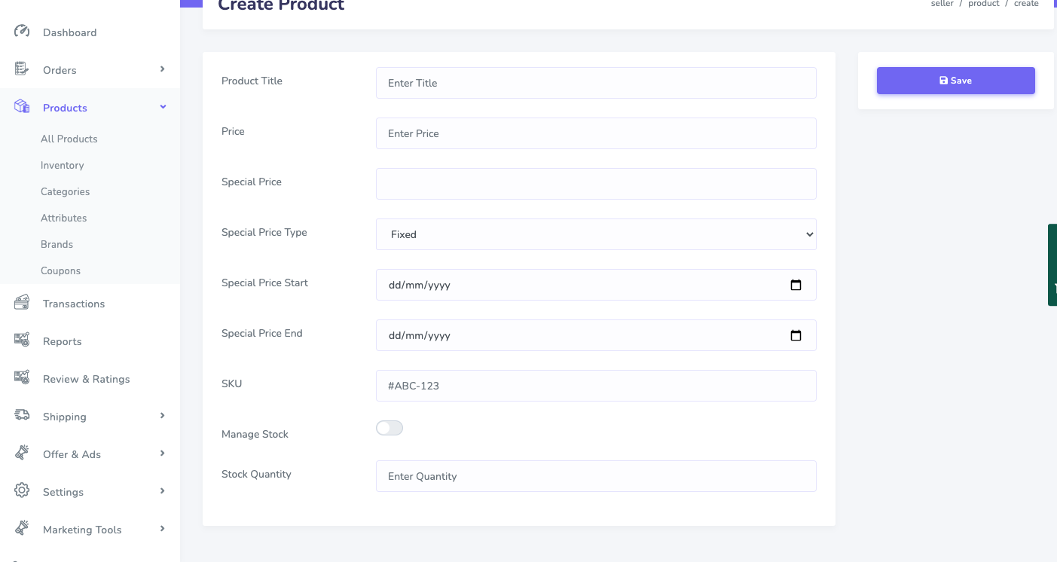
Task: Open the Special Price Type dropdown
Action: coord(595,234)
